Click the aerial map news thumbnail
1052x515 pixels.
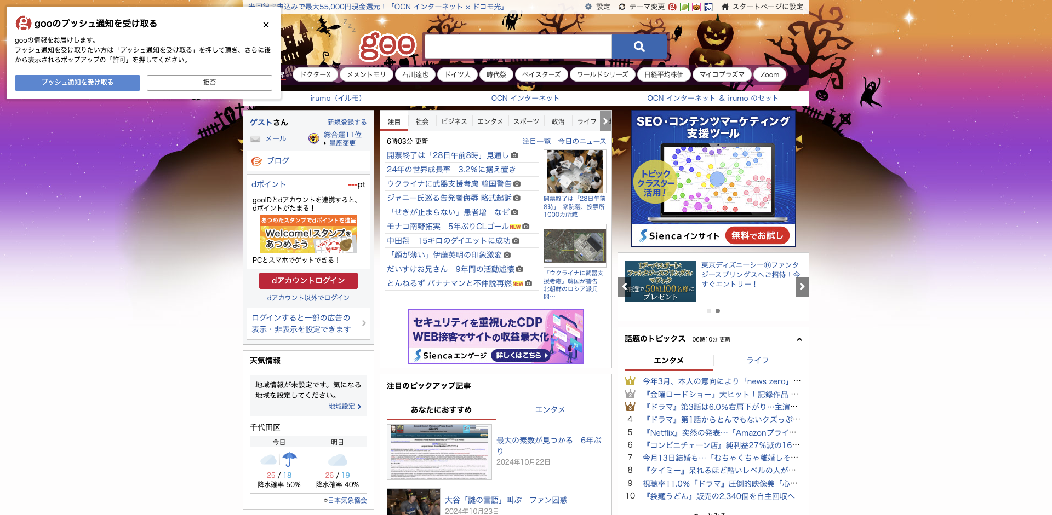pyautogui.click(x=575, y=245)
